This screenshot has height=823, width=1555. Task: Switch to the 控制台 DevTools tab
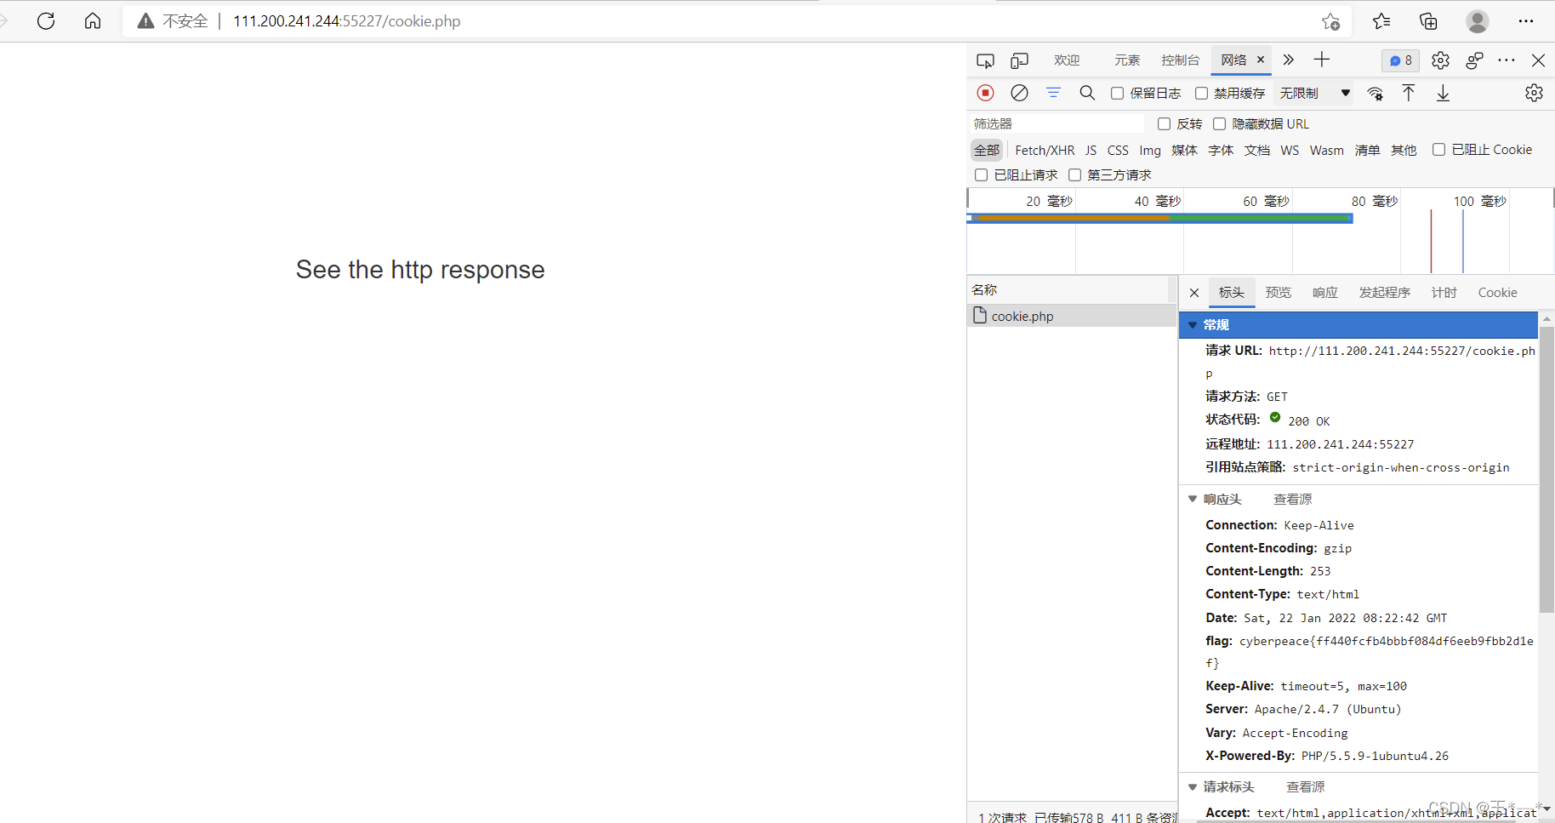pos(1180,60)
